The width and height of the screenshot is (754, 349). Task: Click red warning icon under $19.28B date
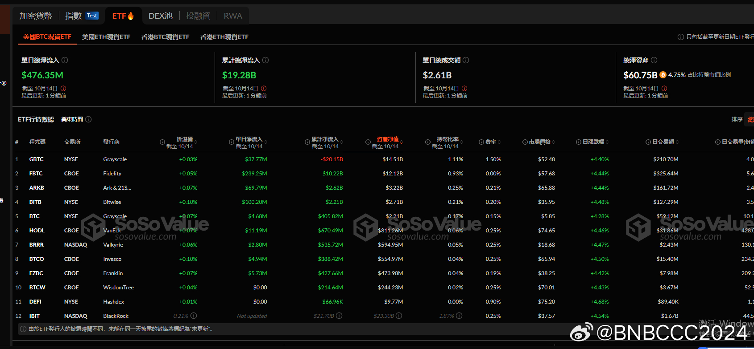[264, 89]
